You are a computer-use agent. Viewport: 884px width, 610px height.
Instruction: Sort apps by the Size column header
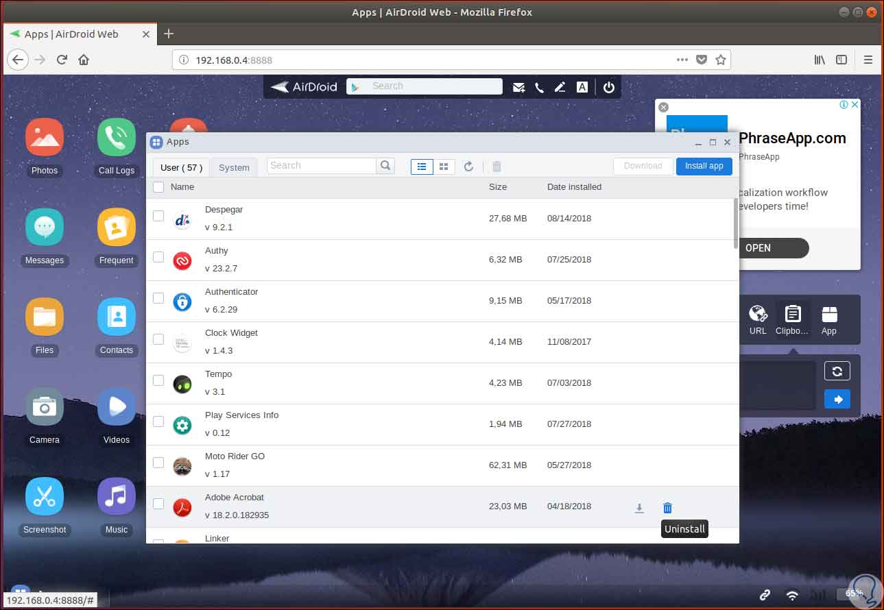(498, 187)
